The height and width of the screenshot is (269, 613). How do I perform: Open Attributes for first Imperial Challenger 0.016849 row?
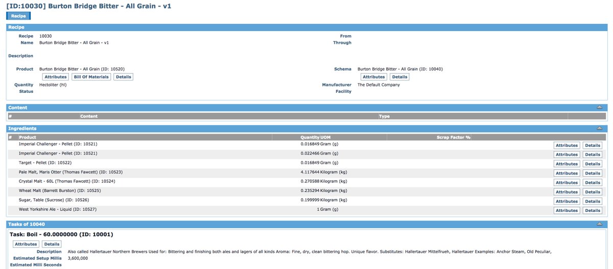click(567, 145)
